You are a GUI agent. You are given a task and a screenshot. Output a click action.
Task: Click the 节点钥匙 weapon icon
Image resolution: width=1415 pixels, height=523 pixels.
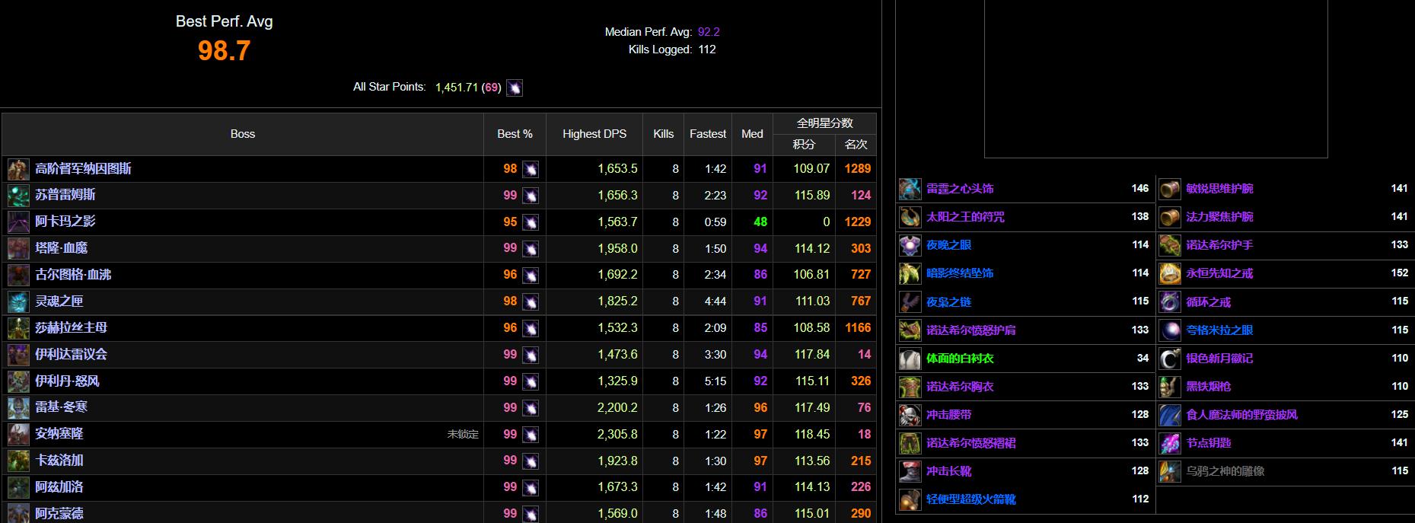(1169, 443)
